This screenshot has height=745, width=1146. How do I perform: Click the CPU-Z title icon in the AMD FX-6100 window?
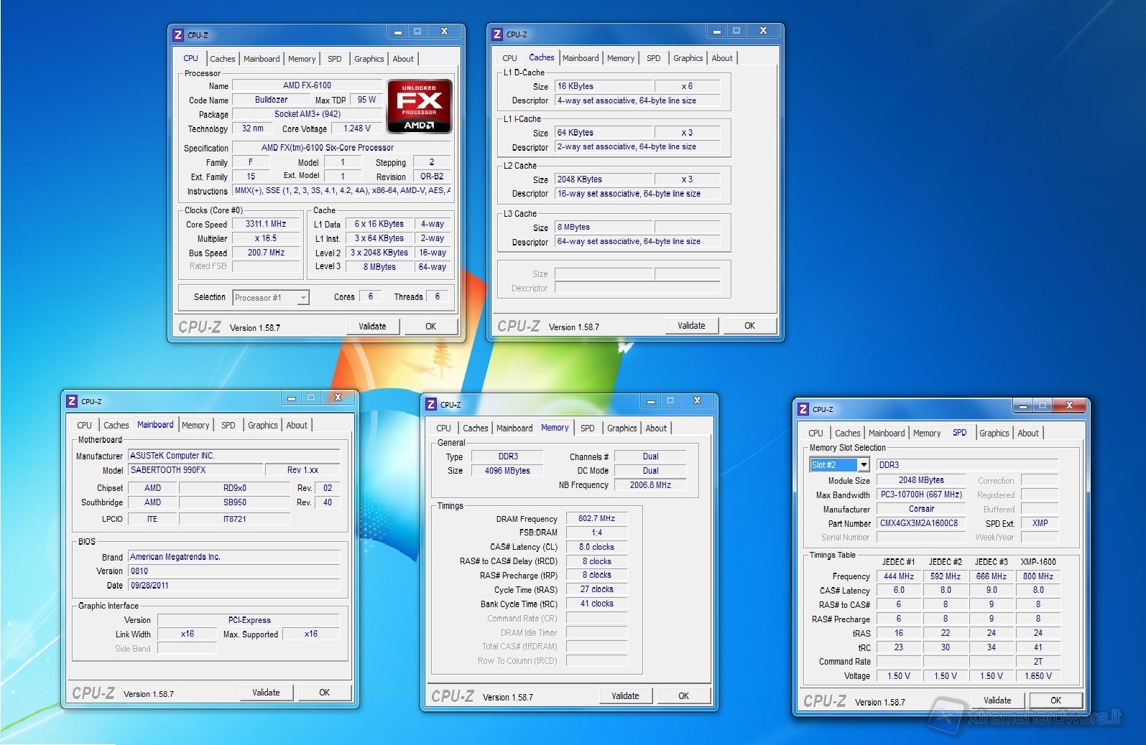point(178,34)
